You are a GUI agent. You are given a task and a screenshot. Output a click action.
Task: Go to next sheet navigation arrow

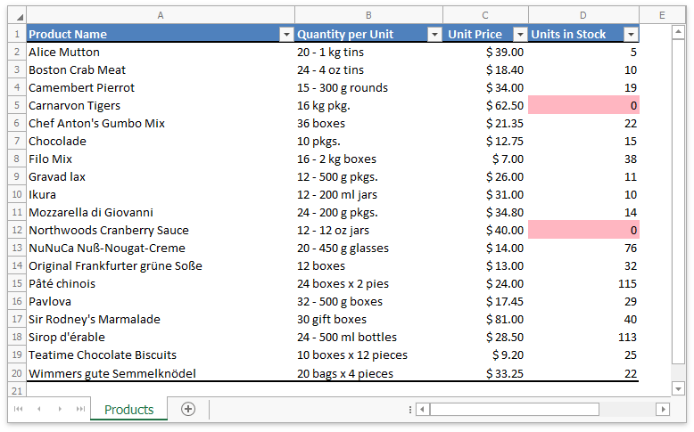tap(60, 409)
